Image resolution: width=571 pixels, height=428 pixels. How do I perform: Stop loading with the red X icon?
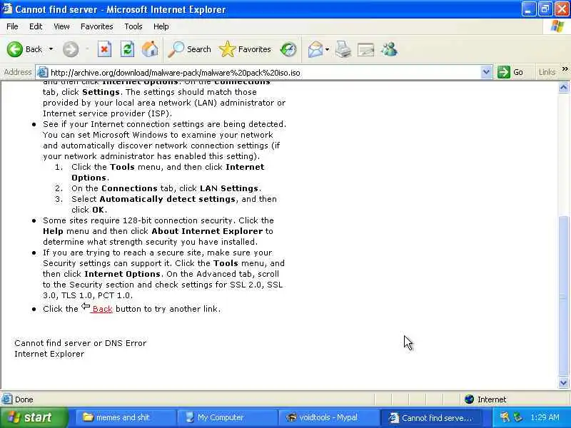pos(104,49)
